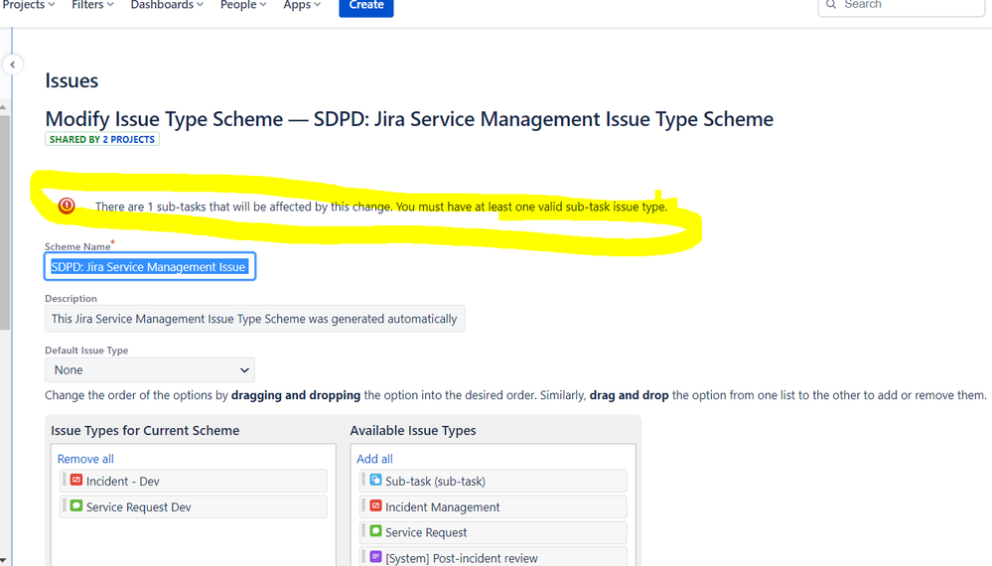Click the red error icon in the warning message
Screen dimensions: 992x566
click(x=67, y=206)
